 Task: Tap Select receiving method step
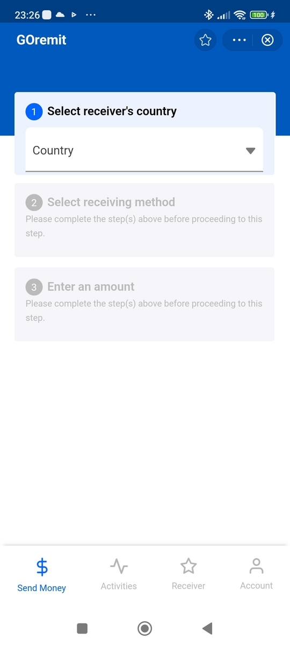coord(144,220)
